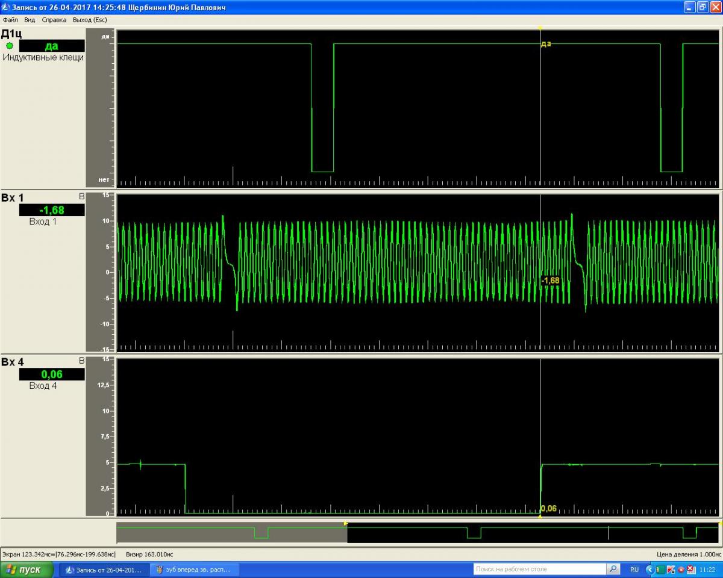Click the Вх 1 voltage scale axis

(x=101, y=272)
